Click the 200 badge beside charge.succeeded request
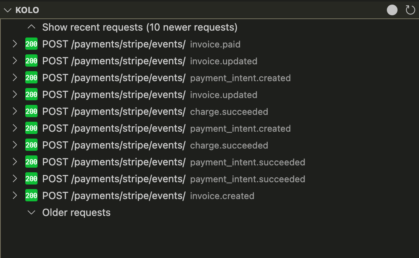 31,111
